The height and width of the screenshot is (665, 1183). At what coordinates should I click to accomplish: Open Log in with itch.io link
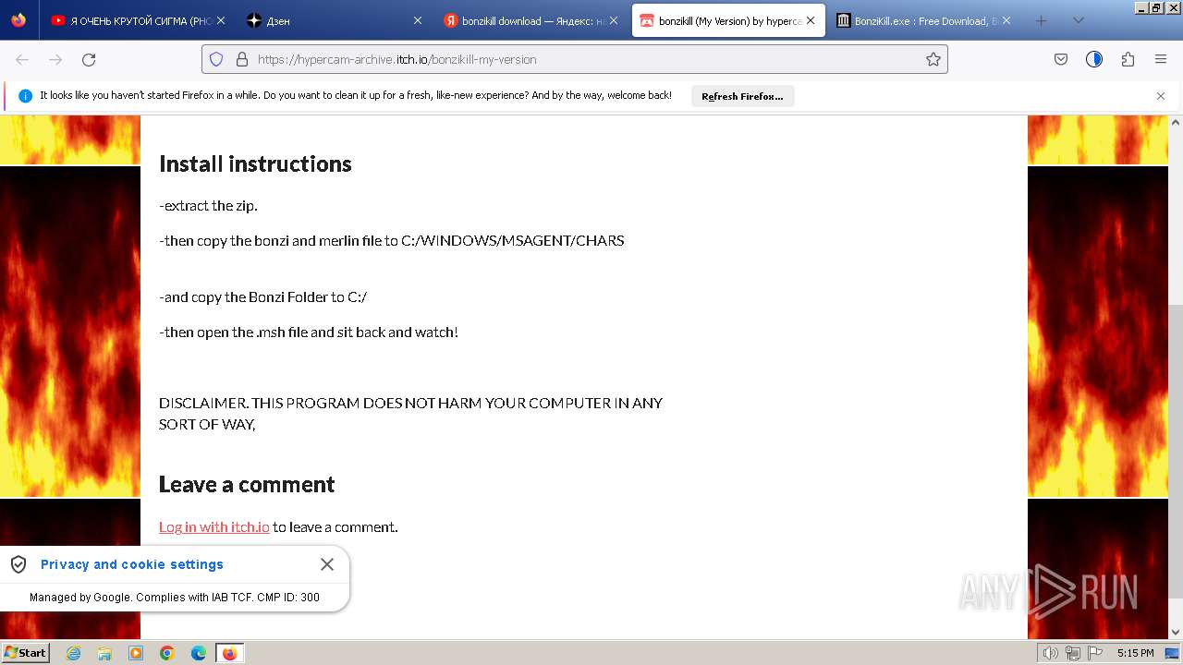pyautogui.click(x=214, y=526)
